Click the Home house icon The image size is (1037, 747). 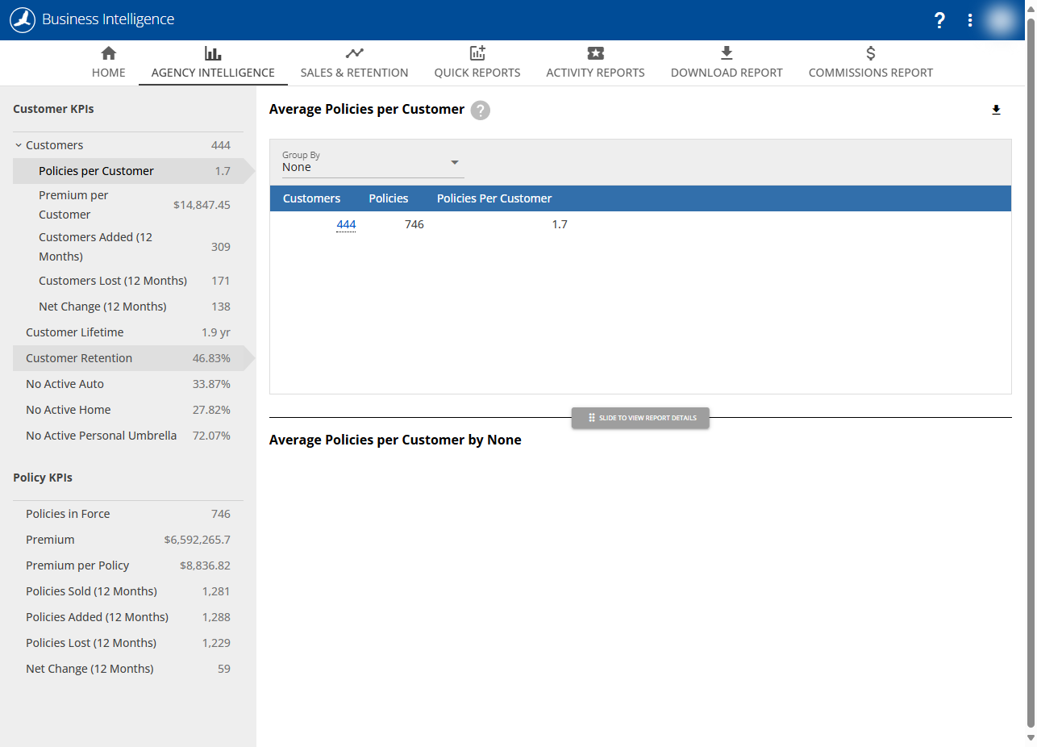tap(108, 53)
